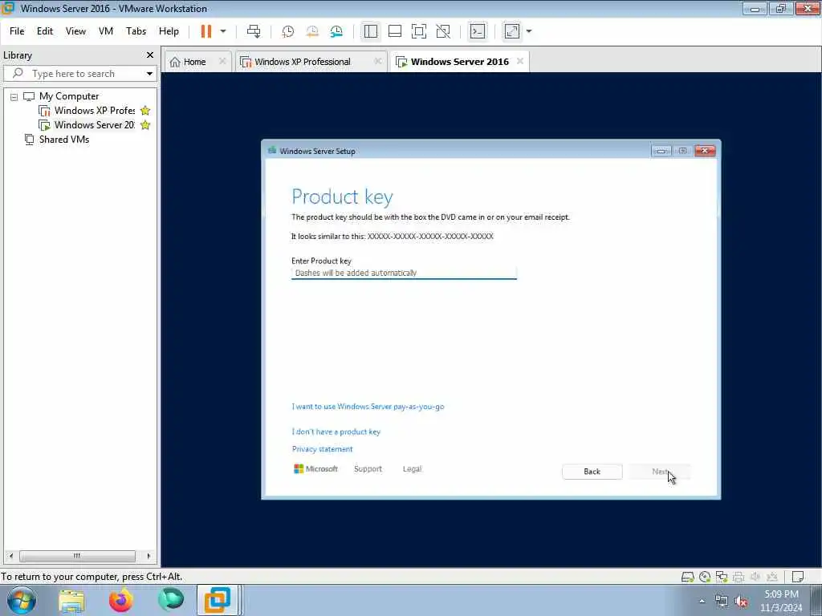Viewport: 822px width, 616px height.
Task: Click the Next button in setup
Action: tap(660, 472)
